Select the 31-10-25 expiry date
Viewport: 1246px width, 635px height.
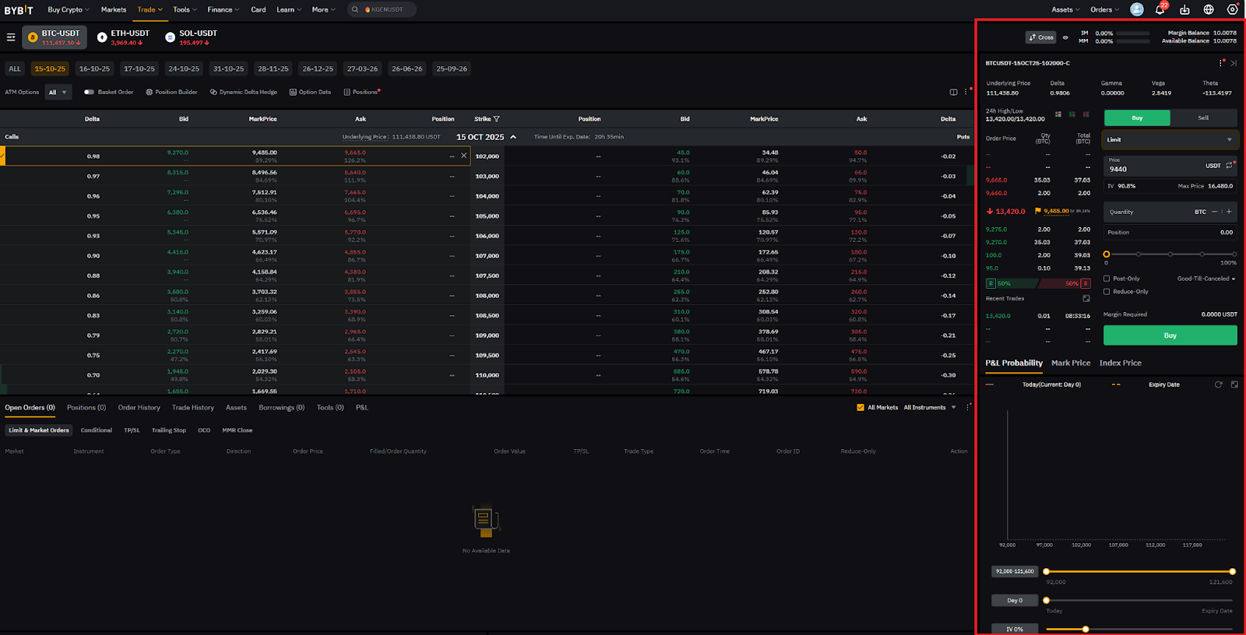click(x=229, y=68)
